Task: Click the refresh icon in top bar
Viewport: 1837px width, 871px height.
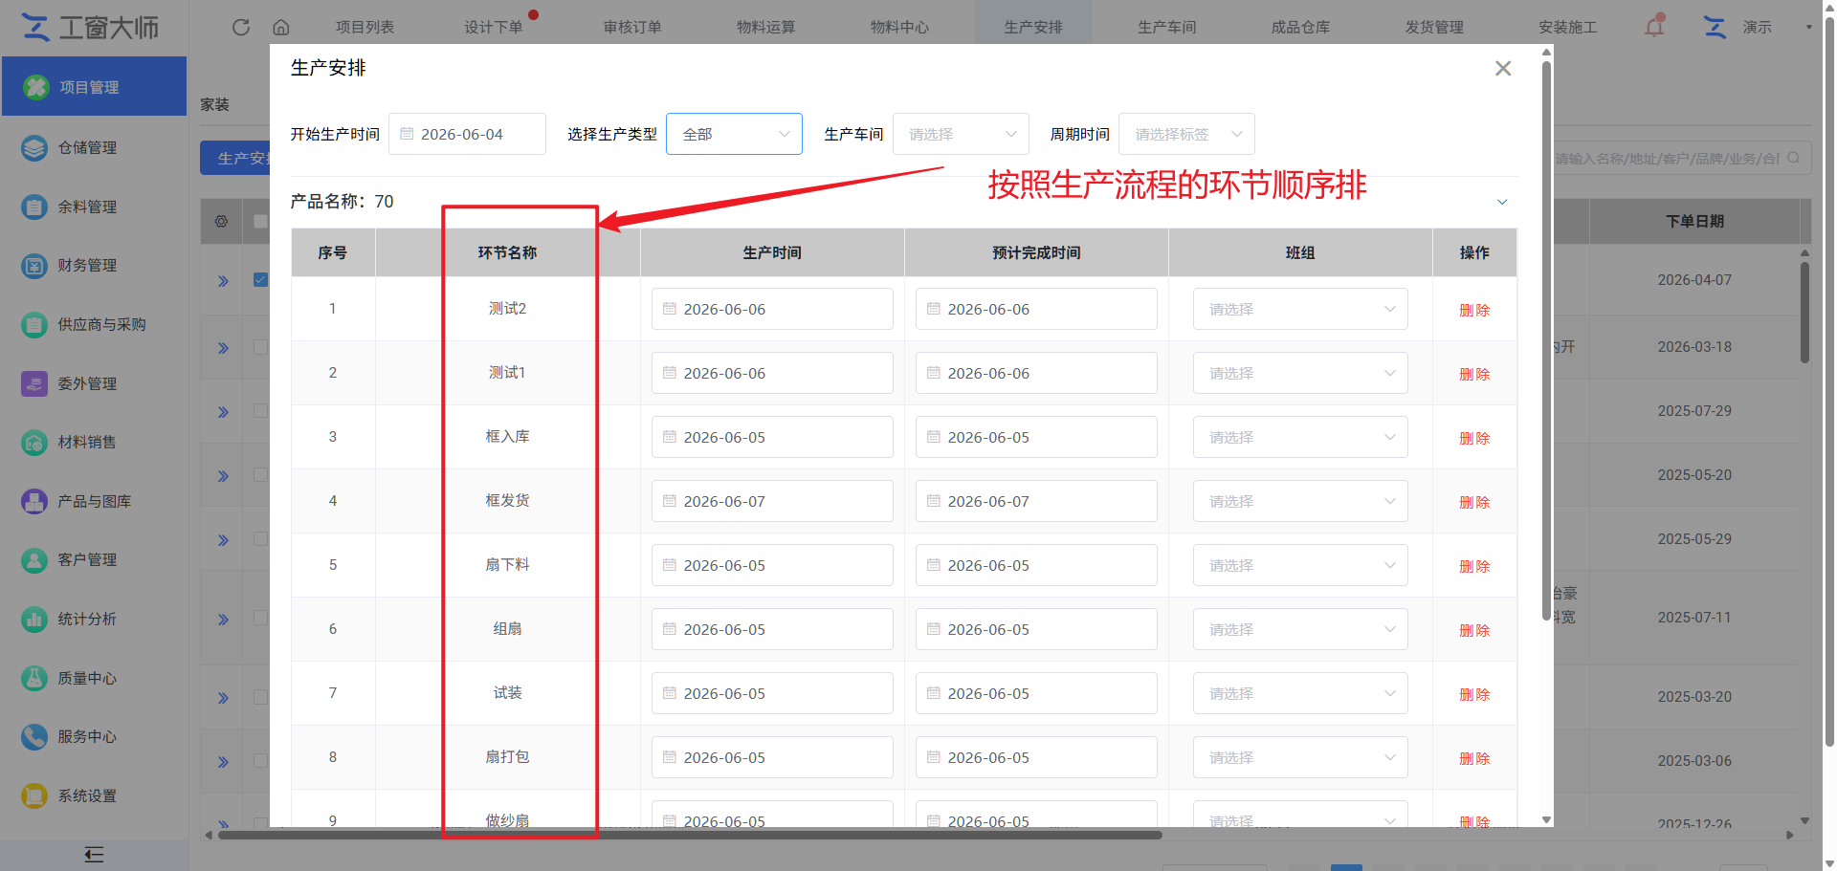Action: 241,27
